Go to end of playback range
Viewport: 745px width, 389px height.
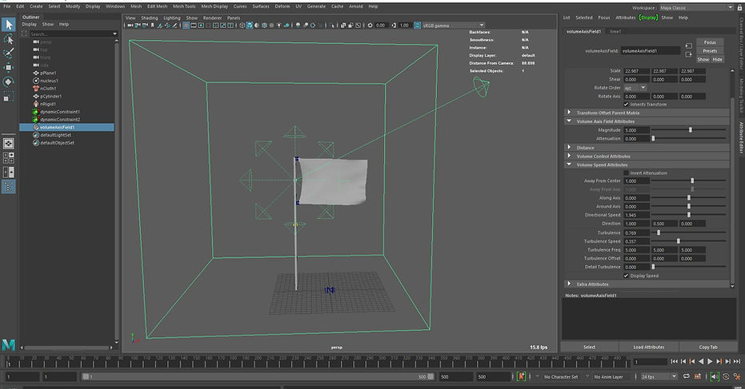[x=737, y=362]
